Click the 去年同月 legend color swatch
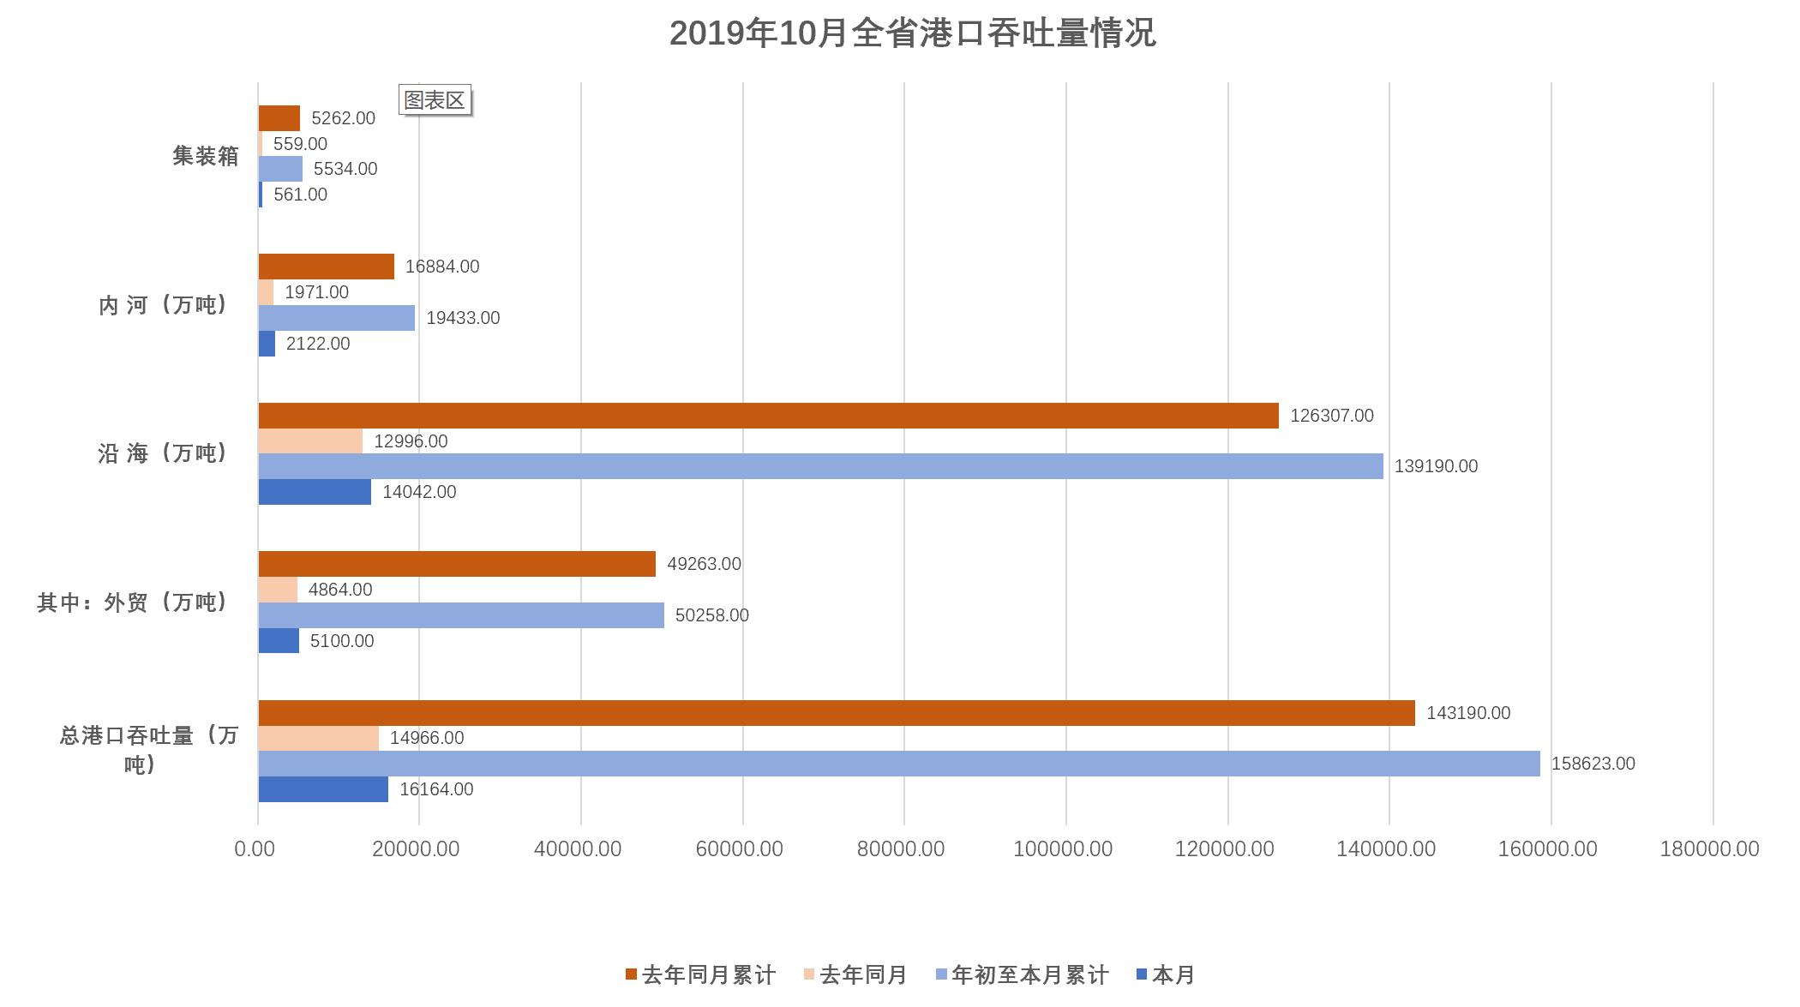The image size is (1800, 1007). [x=809, y=975]
